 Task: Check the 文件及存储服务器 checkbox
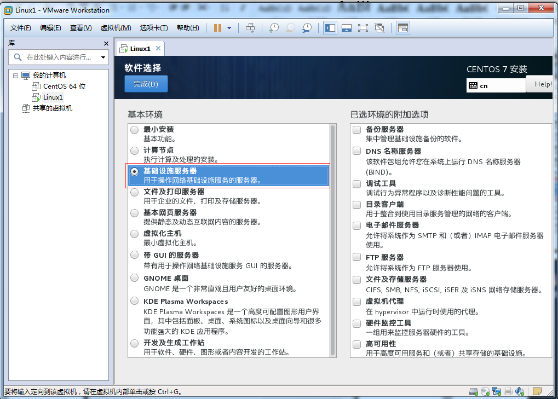coord(356,280)
